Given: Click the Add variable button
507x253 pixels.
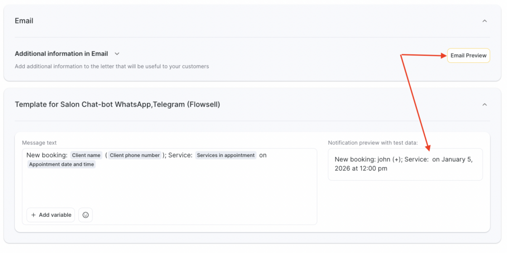Looking at the screenshot, I should 51,215.
